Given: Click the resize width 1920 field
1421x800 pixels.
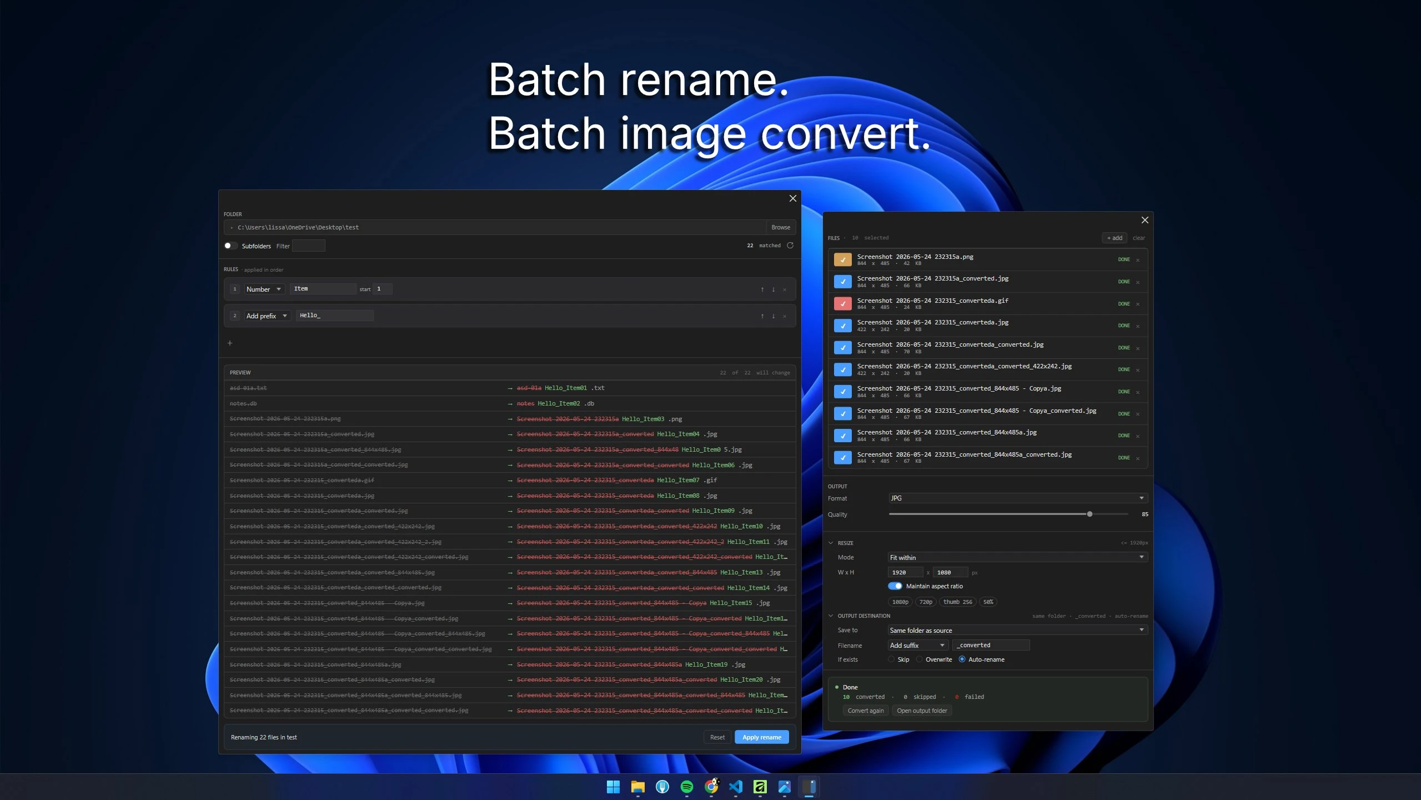Looking at the screenshot, I should click(x=906, y=572).
